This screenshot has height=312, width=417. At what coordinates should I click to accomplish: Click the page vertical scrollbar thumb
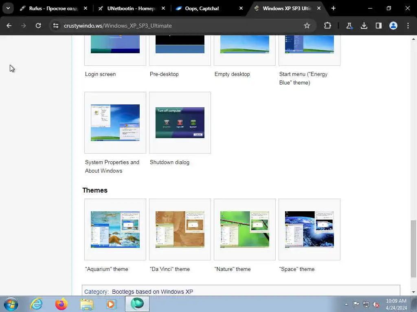413,248
